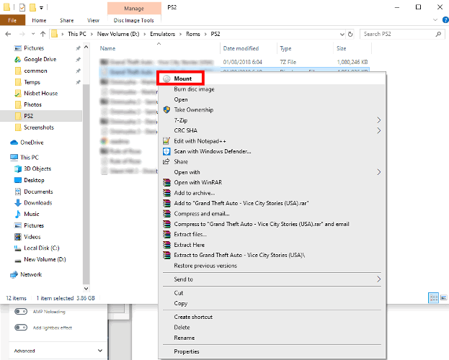Viewport: 449px width, 360px height.
Task: Open address bar history dropdown
Action: [x=342, y=35]
